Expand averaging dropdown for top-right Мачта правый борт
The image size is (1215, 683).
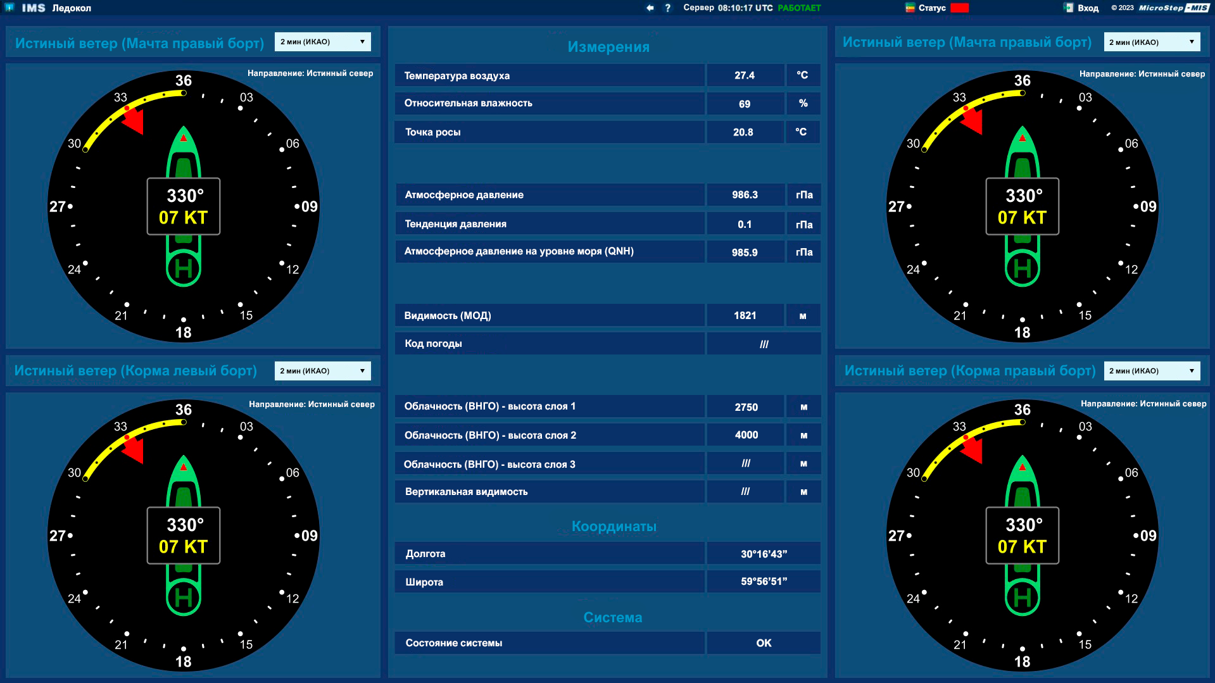click(x=1152, y=42)
